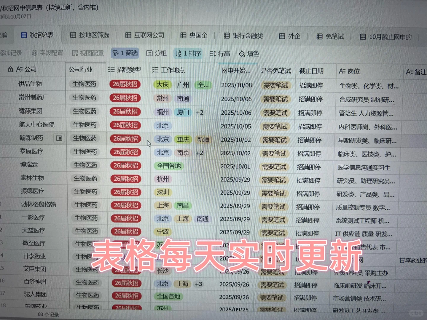The image size is (427, 320).
Task: Select the 翰森制药 company name
Action: 31,138
